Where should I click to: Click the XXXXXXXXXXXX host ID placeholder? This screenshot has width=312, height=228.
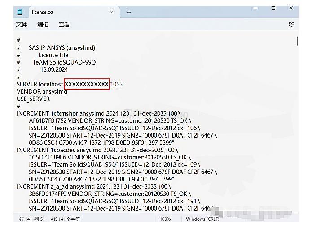click(87, 84)
